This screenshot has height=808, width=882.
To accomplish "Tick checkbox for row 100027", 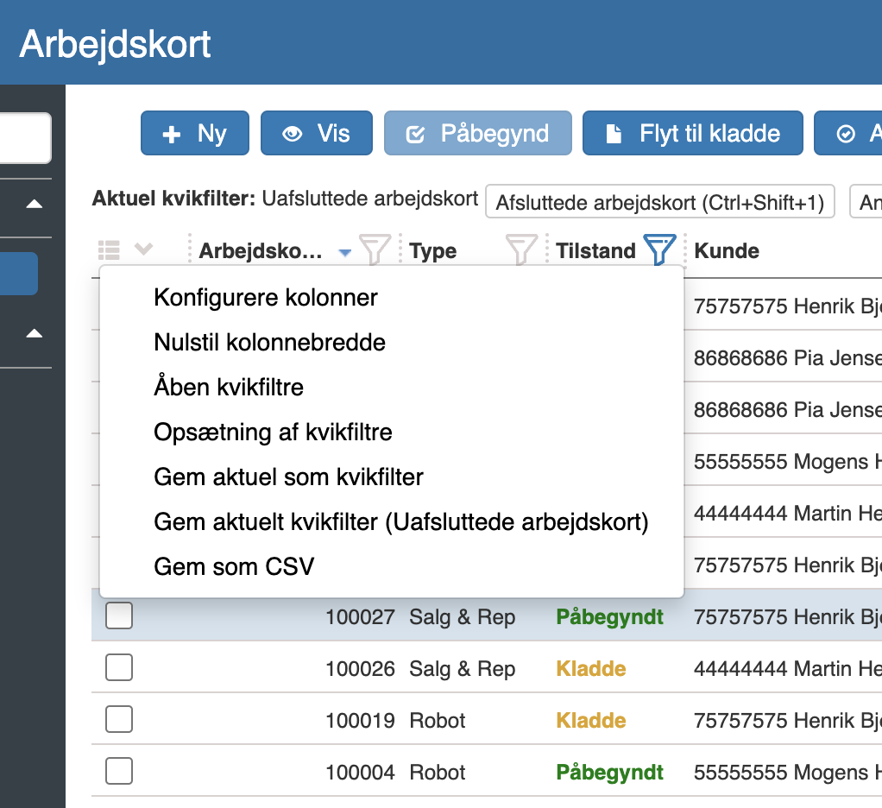I will [119, 615].
